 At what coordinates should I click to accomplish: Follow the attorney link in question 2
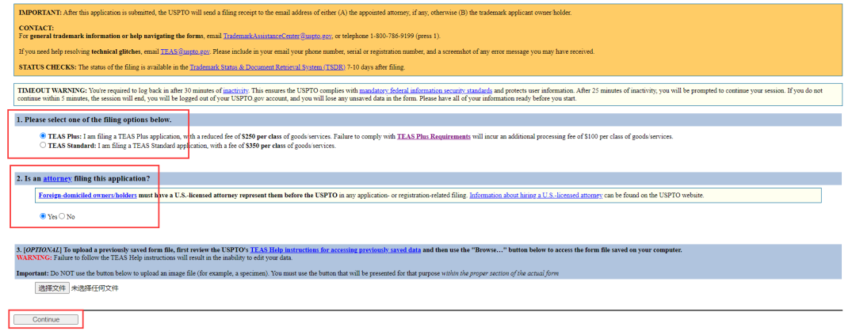(x=57, y=179)
